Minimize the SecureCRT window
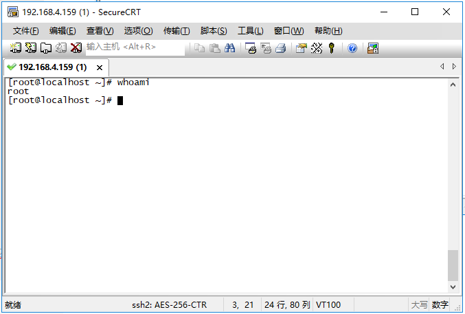The height and width of the screenshot is (314, 465). coord(384,12)
